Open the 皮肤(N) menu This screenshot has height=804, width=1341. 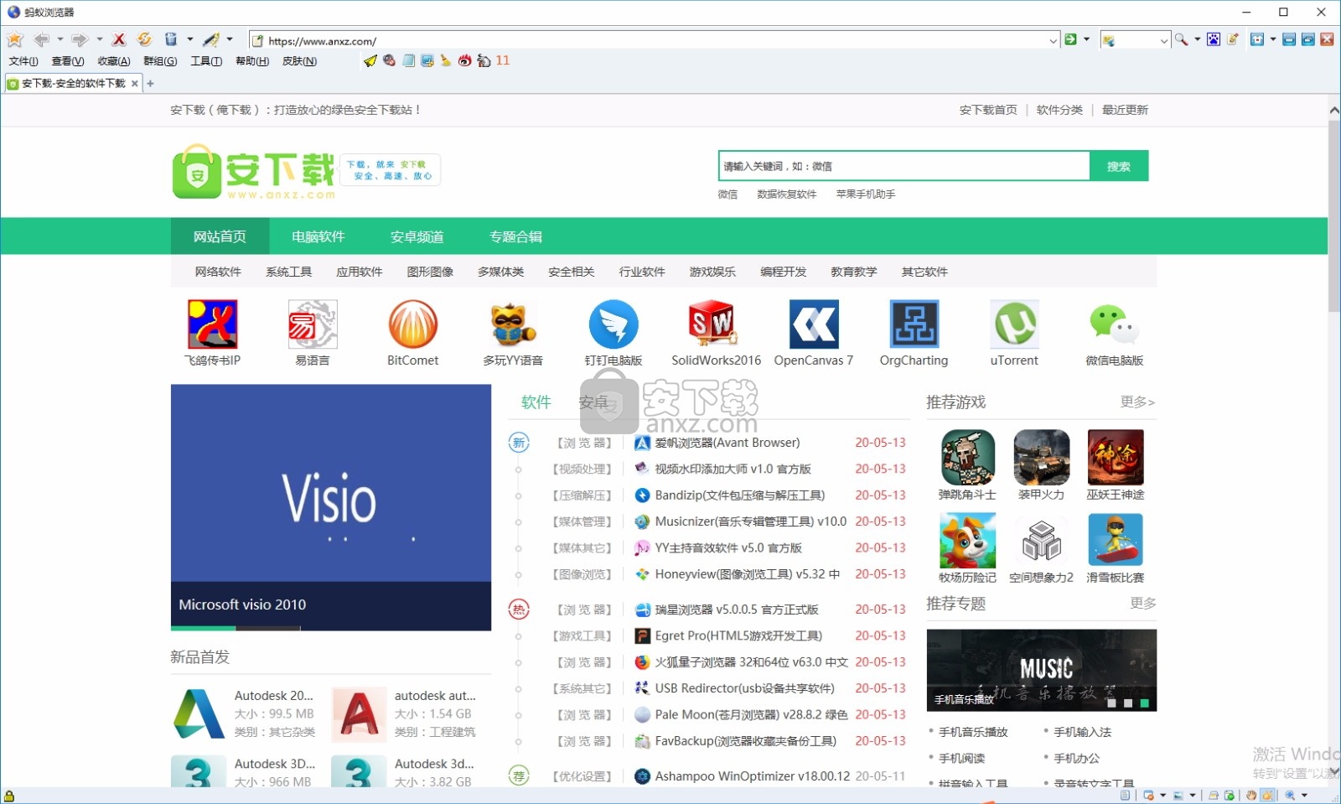(x=299, y=61)
